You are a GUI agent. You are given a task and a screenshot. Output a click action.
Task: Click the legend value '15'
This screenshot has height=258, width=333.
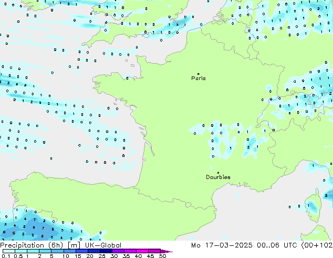[78, 256]
